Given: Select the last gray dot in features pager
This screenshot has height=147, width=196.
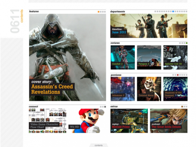Looking at the screenshot, I should click(105, 12).
